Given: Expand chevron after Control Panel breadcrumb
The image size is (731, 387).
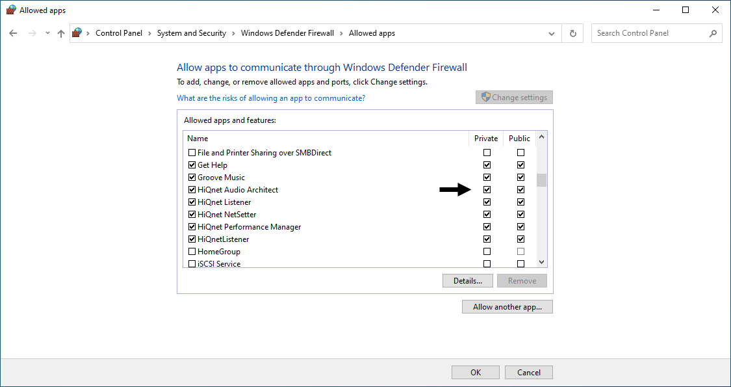Looking at the screenshot, I should click(149, 33).
